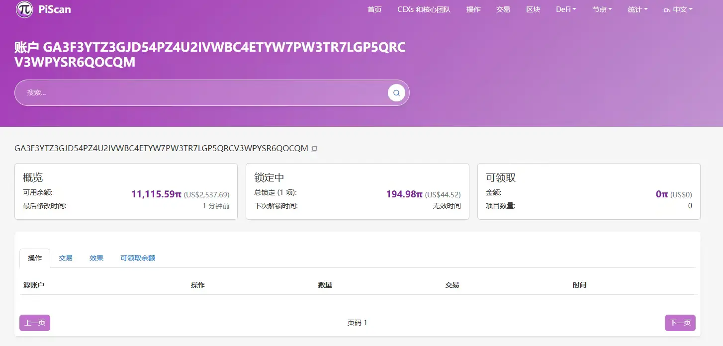Click the 源账户 column header
The width and height of the screenshot is (723, 346).
click(x=34, y=285)
